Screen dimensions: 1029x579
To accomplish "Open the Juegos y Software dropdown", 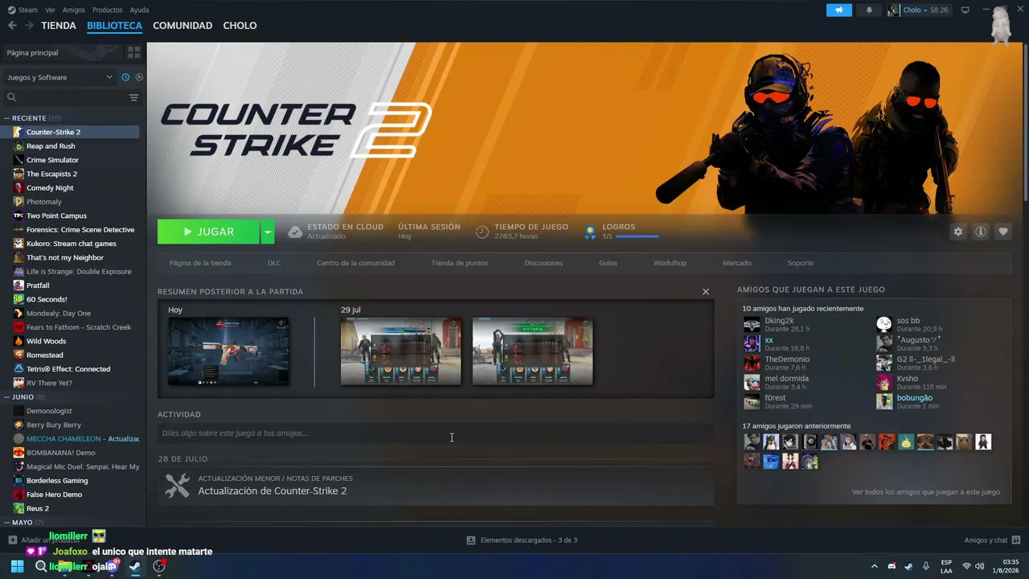I will coord(60,77).
